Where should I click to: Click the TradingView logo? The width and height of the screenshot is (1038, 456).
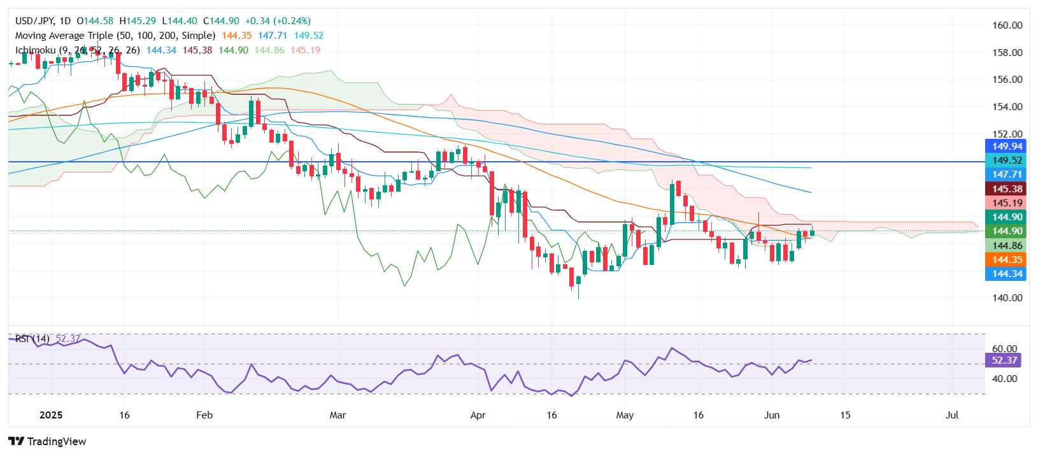point(48,441)
